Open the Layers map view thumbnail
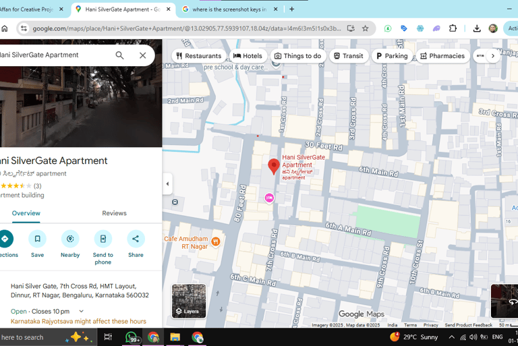518x346 pixels. pos(189,301)
